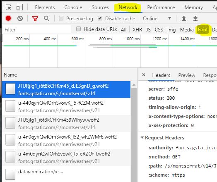Select JTUSjIg1_i6t8kCHKm459Wlhyw.woff2 request
Viewport: 217px width, 182px height.
[x=66, y=124]
